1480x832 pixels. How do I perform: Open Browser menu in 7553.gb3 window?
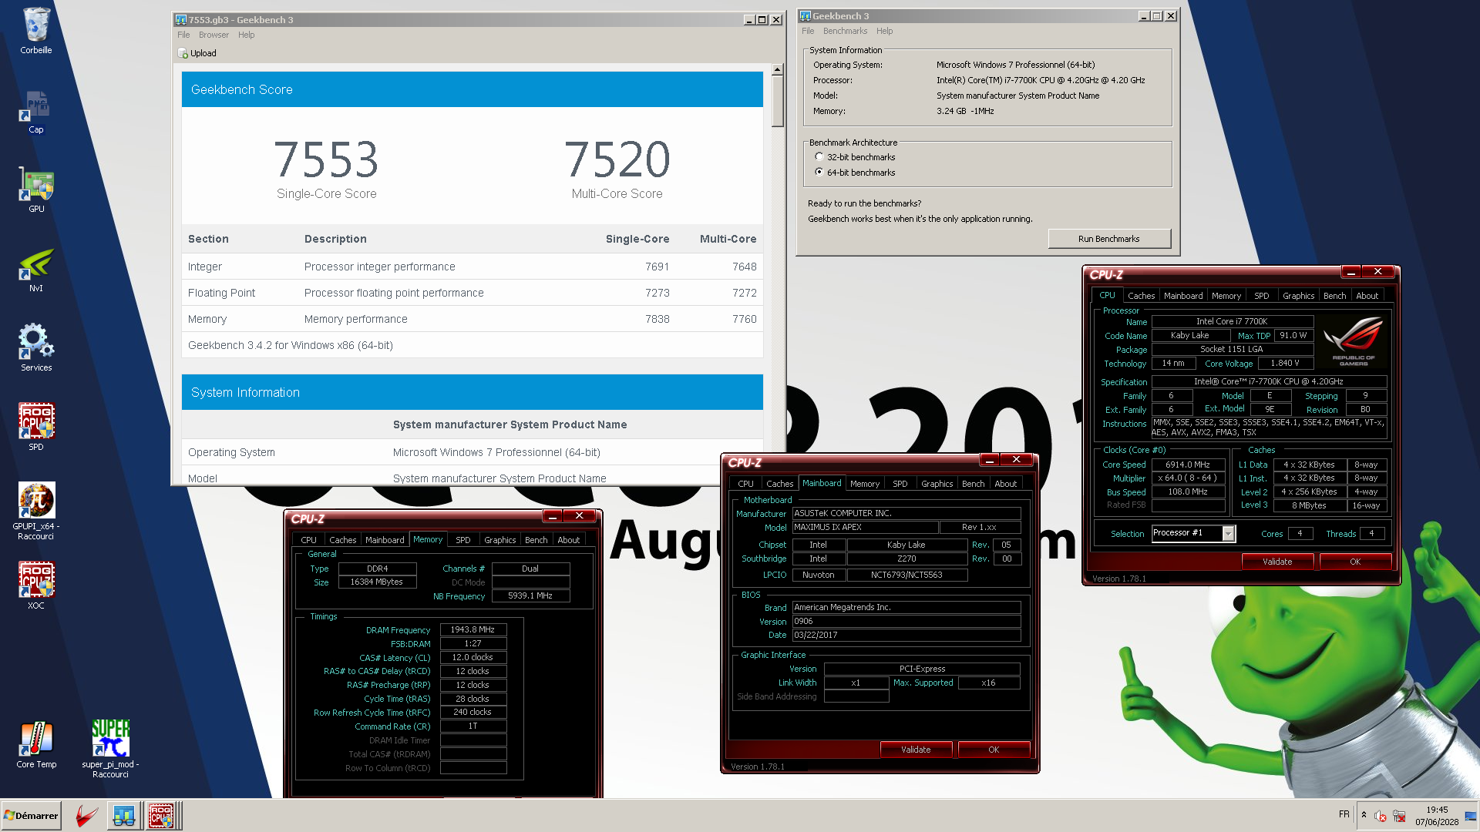pos(214,35)
